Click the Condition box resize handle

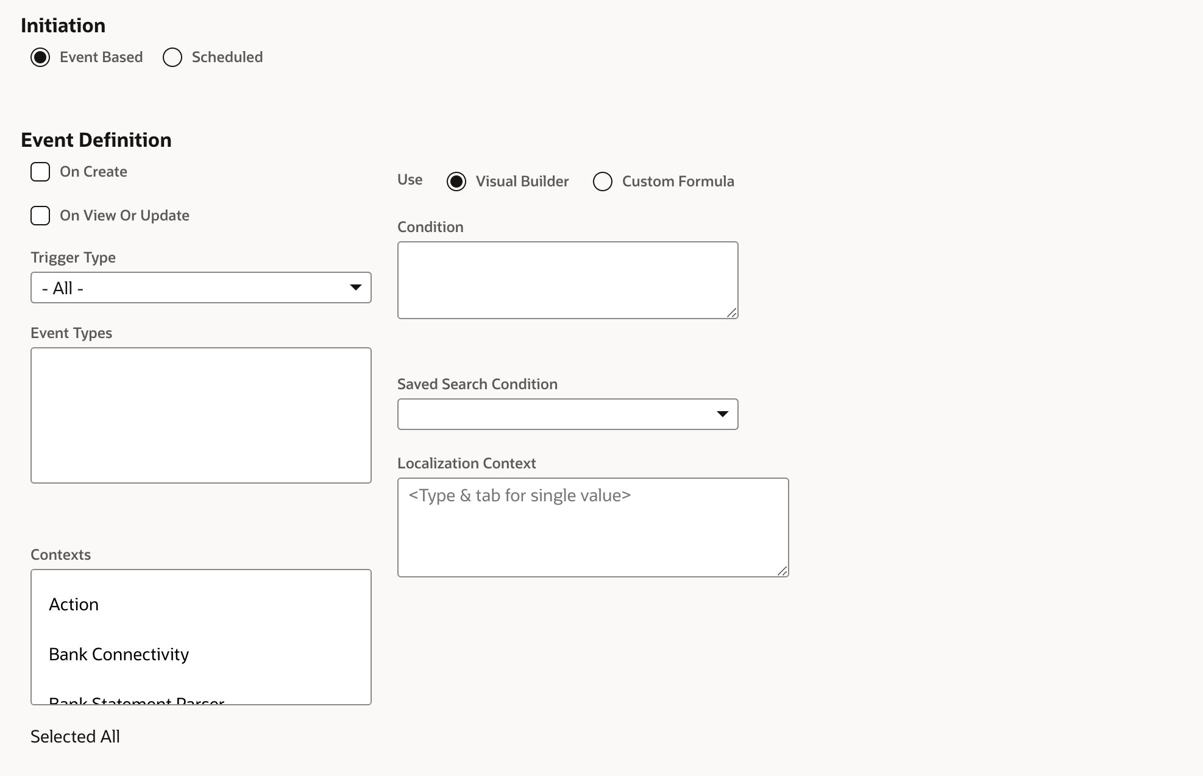[732, 312]
